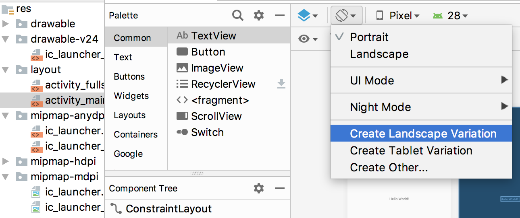520x218 pixels.
Task: Choose the Widgets palette category
Action: [x=136, y=96]
